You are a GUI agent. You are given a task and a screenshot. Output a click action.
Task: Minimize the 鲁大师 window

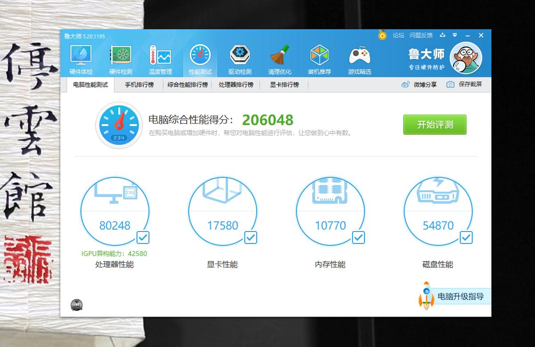coord(468,35)
